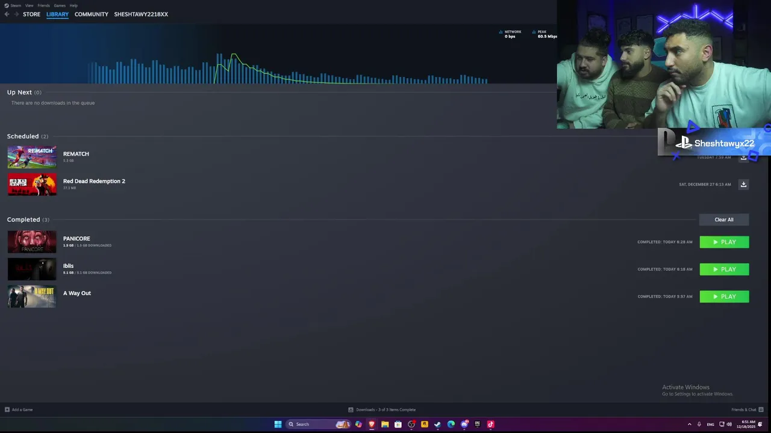
Task: Play A Way Out
Action: pos(724,296)
